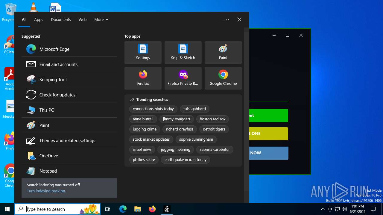Search trending 'boston red sox'

coord(212,119)
